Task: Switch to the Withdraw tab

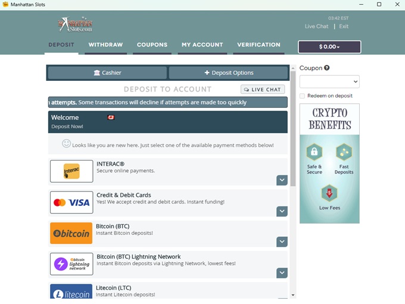Action: pos(105,45)
